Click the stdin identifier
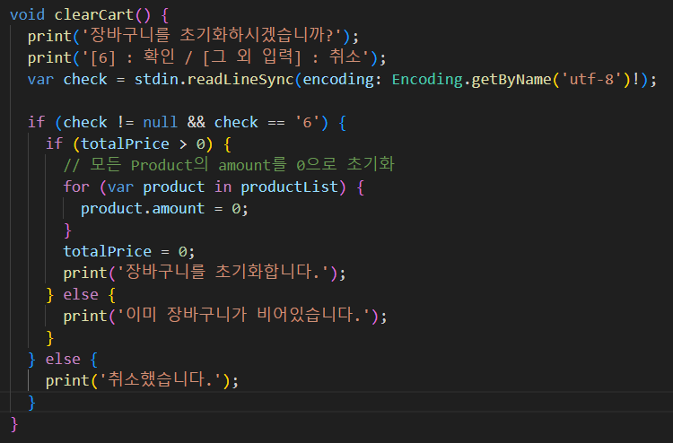 [x=156, y=79]
